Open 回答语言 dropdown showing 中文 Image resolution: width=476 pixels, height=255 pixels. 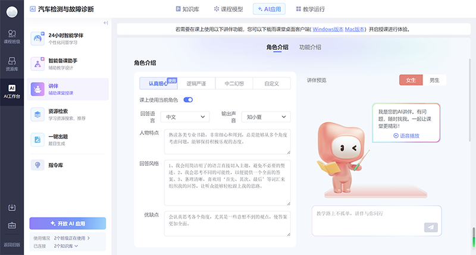[x=186, y=117]
